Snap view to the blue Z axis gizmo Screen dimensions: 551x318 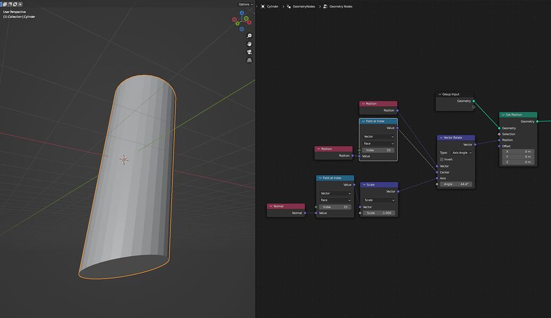[242, 13]
